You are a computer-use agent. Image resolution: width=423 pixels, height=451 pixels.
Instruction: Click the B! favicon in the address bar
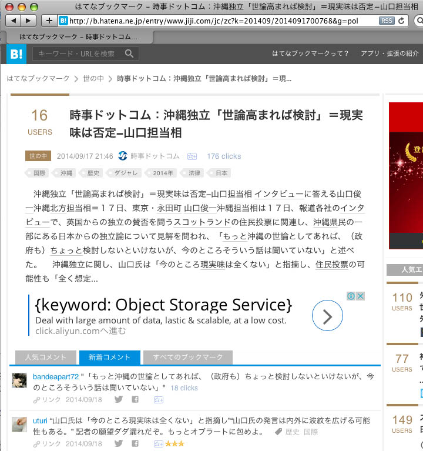pyautogui.click(x=63, y=21)
